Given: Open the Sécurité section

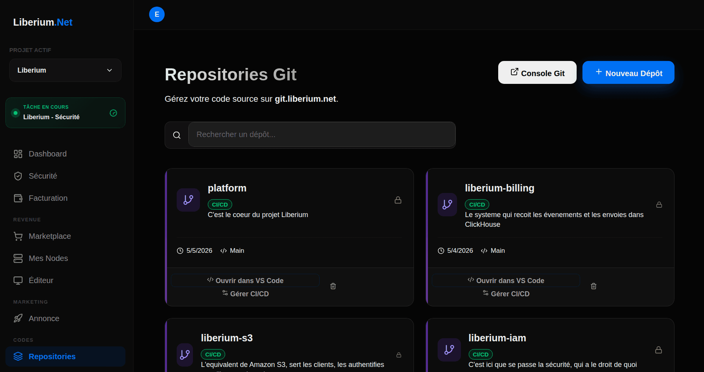Looking at the screenshot, I should 65,176.
